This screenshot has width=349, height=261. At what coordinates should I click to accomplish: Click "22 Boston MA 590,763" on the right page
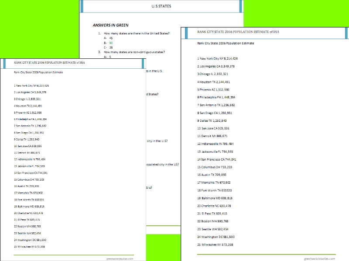(213, 221)
